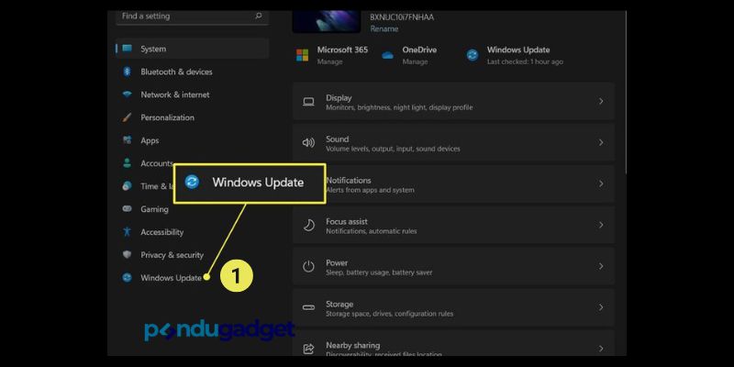This screenshot has height=367, width=734.
Task: Click the settings page vertical scrollbar
Action: (625, 94)
